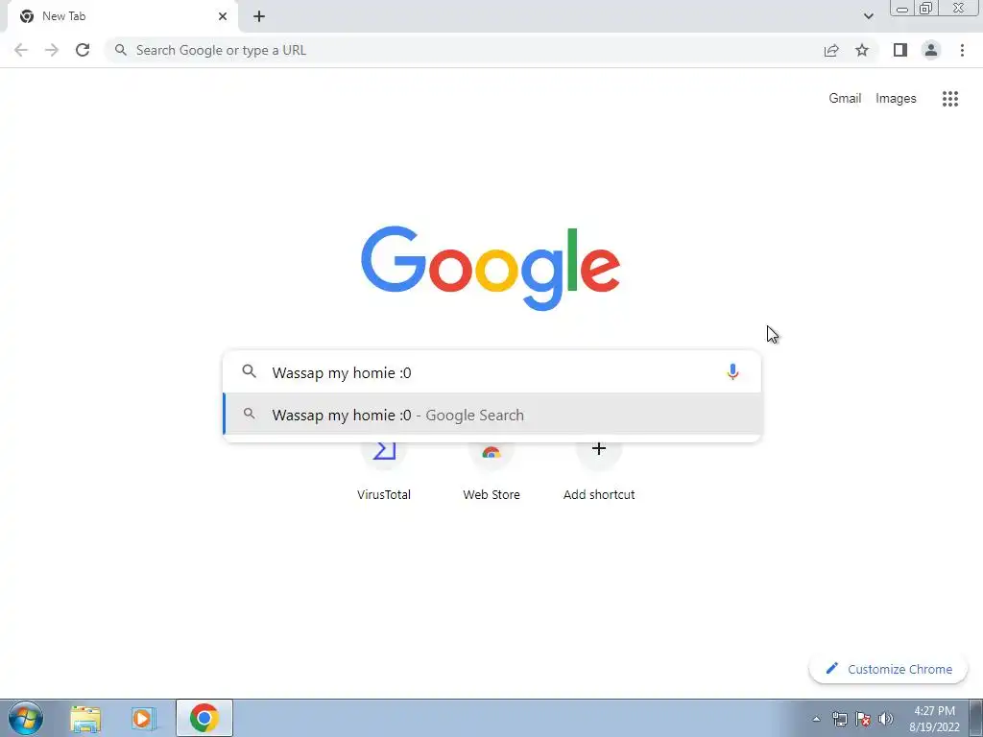Open the network status tray icon
This screenshot has height=737, width=983.
pyautogui.click(x=839, y=719)
